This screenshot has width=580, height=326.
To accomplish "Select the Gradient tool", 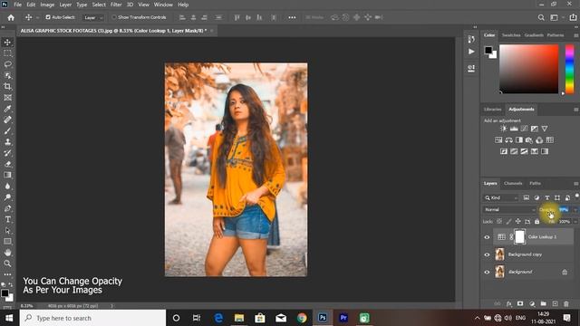I will pos(7,175).
